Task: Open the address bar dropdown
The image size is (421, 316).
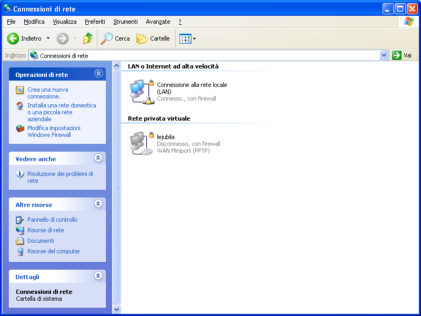Action: pyautogui.click(x=384, y=55)
